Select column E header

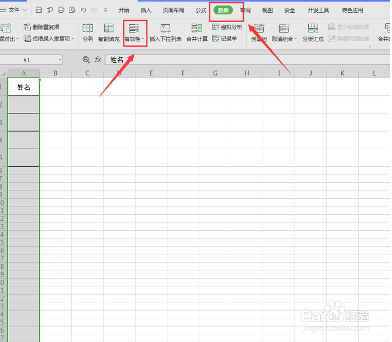(151, 73)
